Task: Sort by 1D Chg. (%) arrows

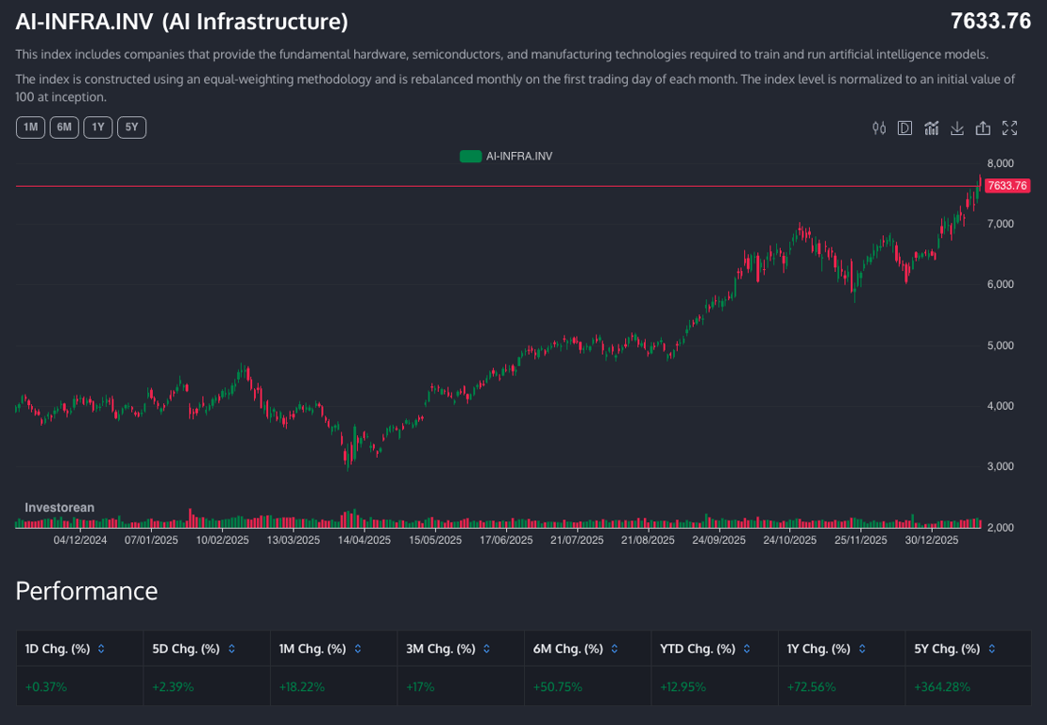Action: (102, 649)
